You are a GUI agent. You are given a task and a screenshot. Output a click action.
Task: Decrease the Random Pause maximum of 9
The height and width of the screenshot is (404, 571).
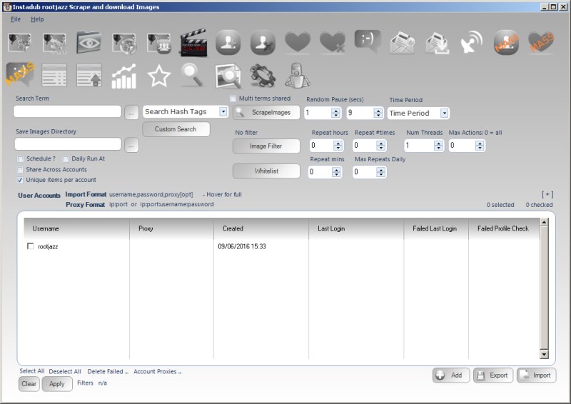click(x=378, y=115)
